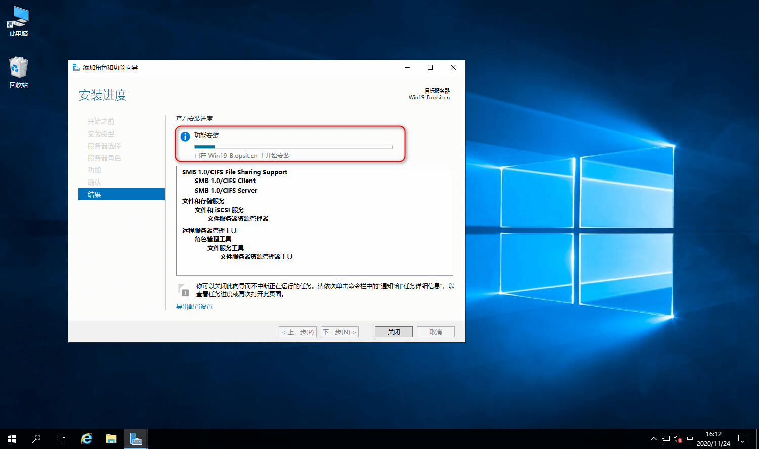Image resolution: width=759 pixels, height=449 pixels.
Task: Click '文件和 iSCSI 服务' entry
Action: coord(220,210)
